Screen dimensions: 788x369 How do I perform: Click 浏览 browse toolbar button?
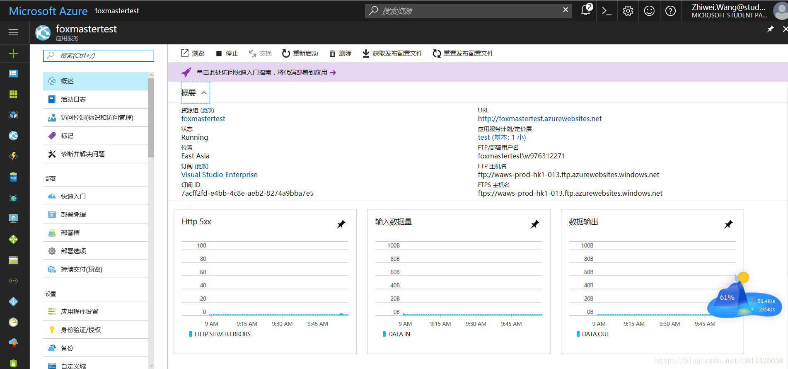[193, 53]
